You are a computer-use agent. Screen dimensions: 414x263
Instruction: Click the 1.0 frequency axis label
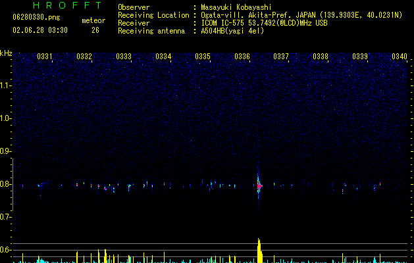tap(5, 119)
